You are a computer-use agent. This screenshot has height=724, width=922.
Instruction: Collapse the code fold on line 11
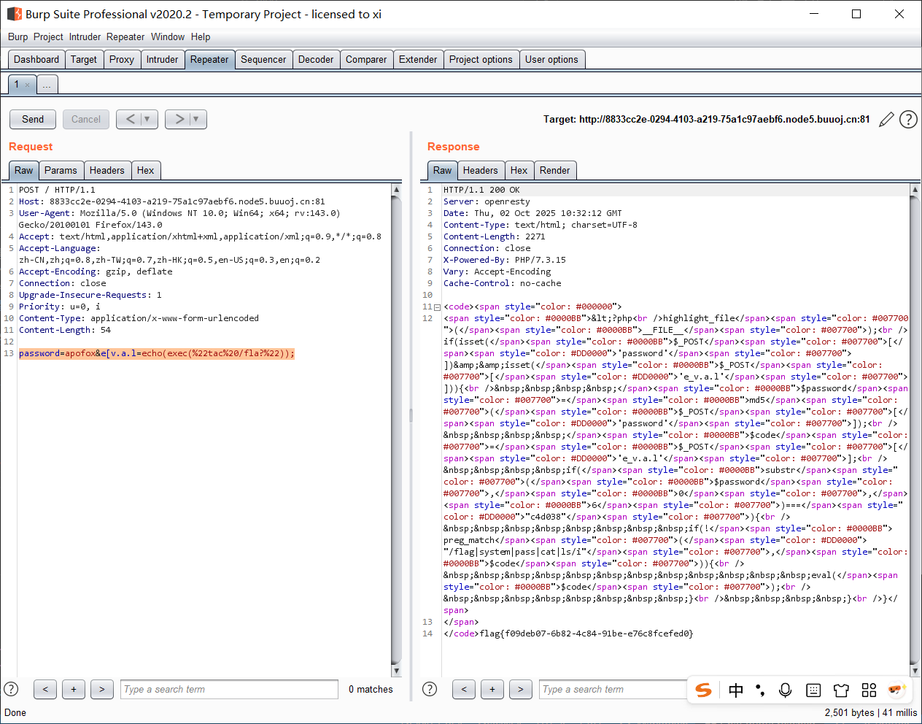click(x=437, y=307)
